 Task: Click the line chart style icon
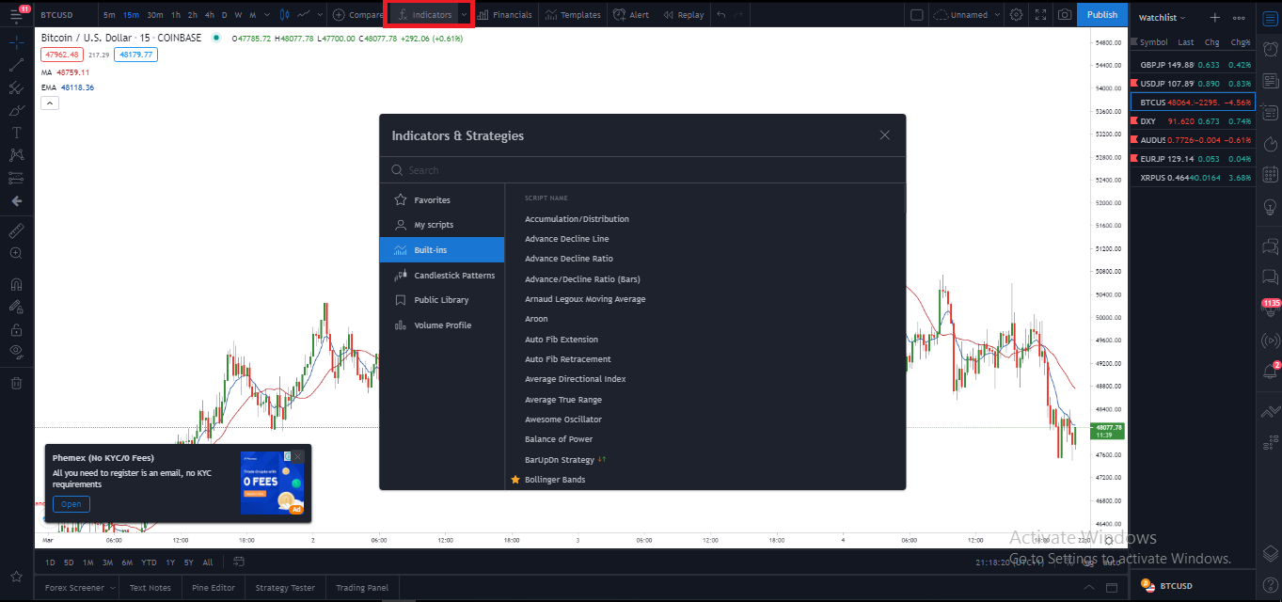pos(305,15)
